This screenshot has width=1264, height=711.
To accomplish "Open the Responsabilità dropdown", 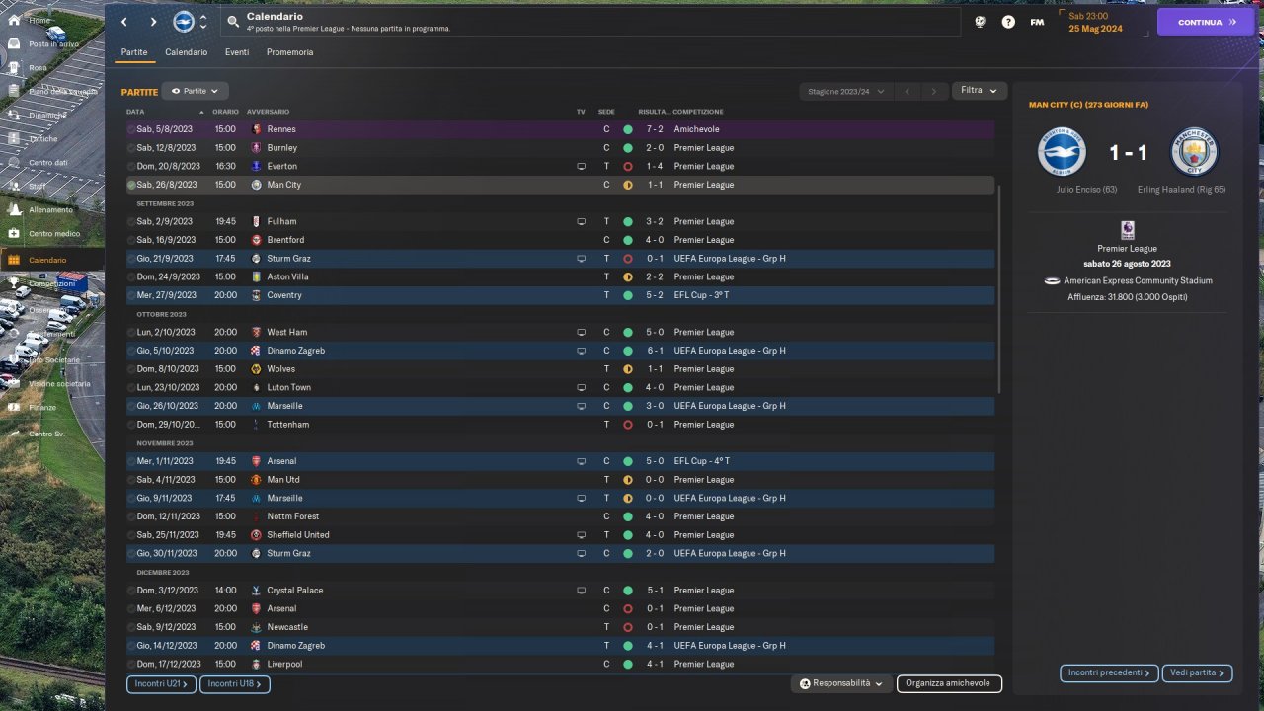I will coord(841,683).
